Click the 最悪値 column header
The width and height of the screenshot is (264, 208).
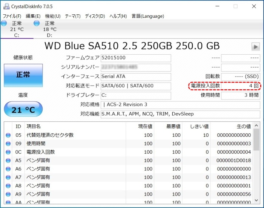click(168, 126)
